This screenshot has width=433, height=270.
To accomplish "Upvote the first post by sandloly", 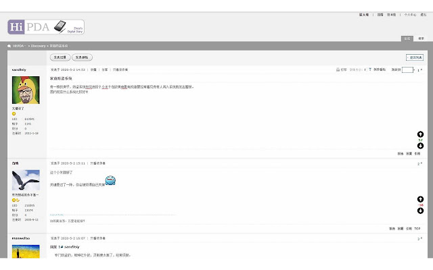I will (420, 134).
